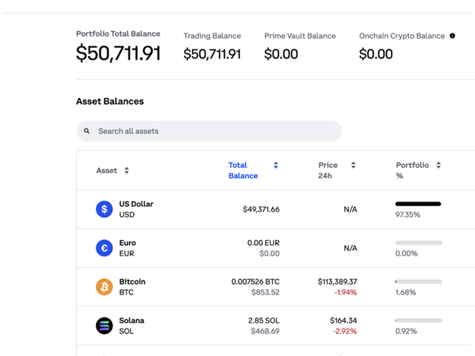475x356 pixels.
Task: Expand sorting options on Total Balance header
Action: (x=275, y=165)
